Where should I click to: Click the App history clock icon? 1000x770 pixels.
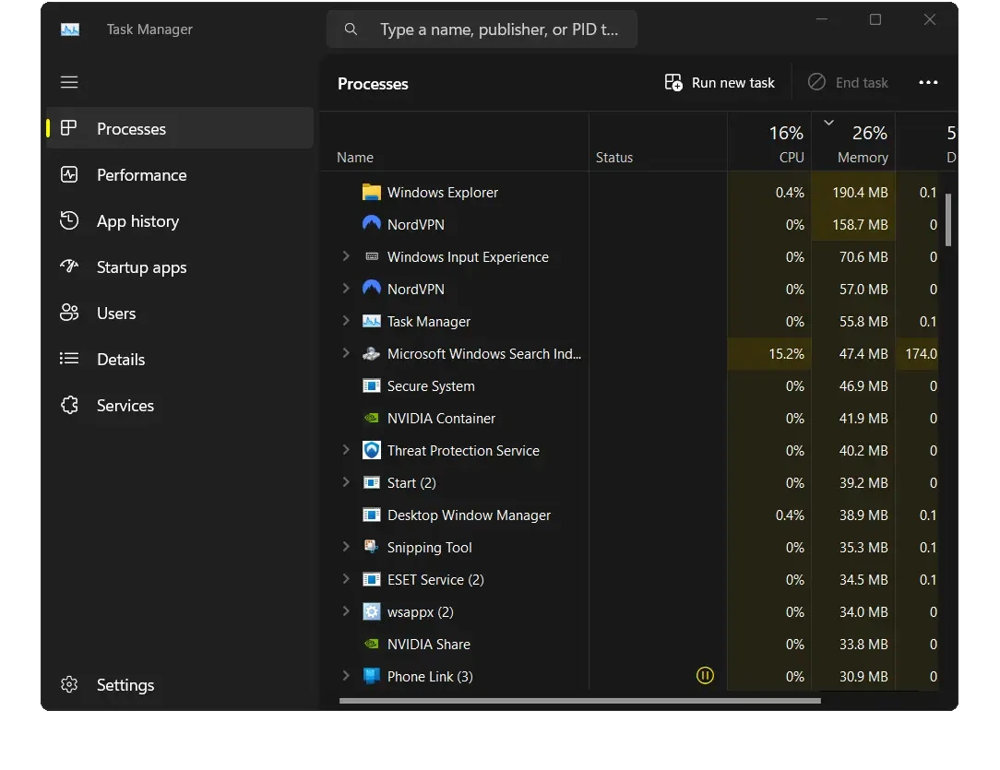[69, 220]
